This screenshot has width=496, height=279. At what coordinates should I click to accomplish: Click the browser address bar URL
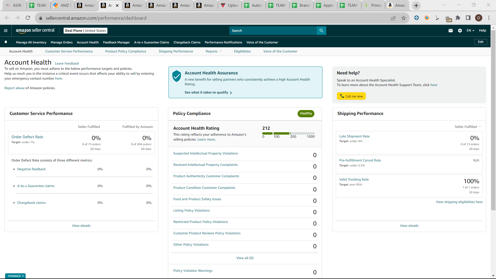96,18
